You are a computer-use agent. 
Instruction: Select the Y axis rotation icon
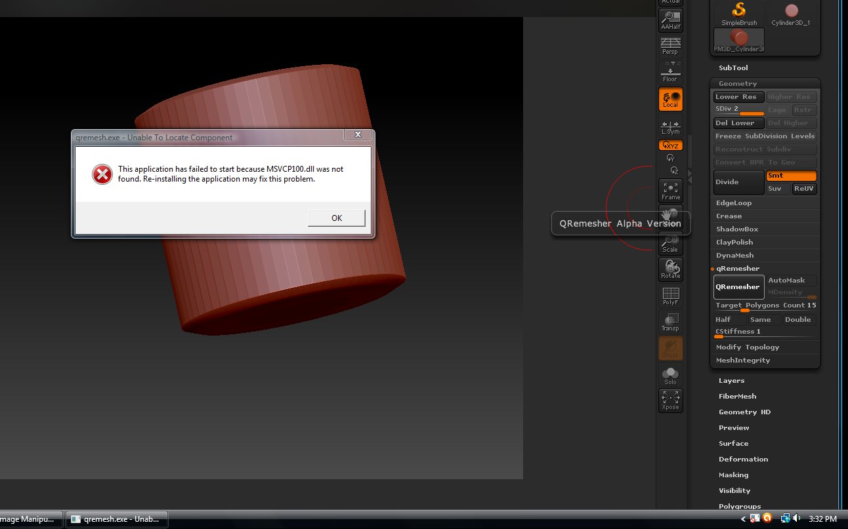[x=670, y=158]
